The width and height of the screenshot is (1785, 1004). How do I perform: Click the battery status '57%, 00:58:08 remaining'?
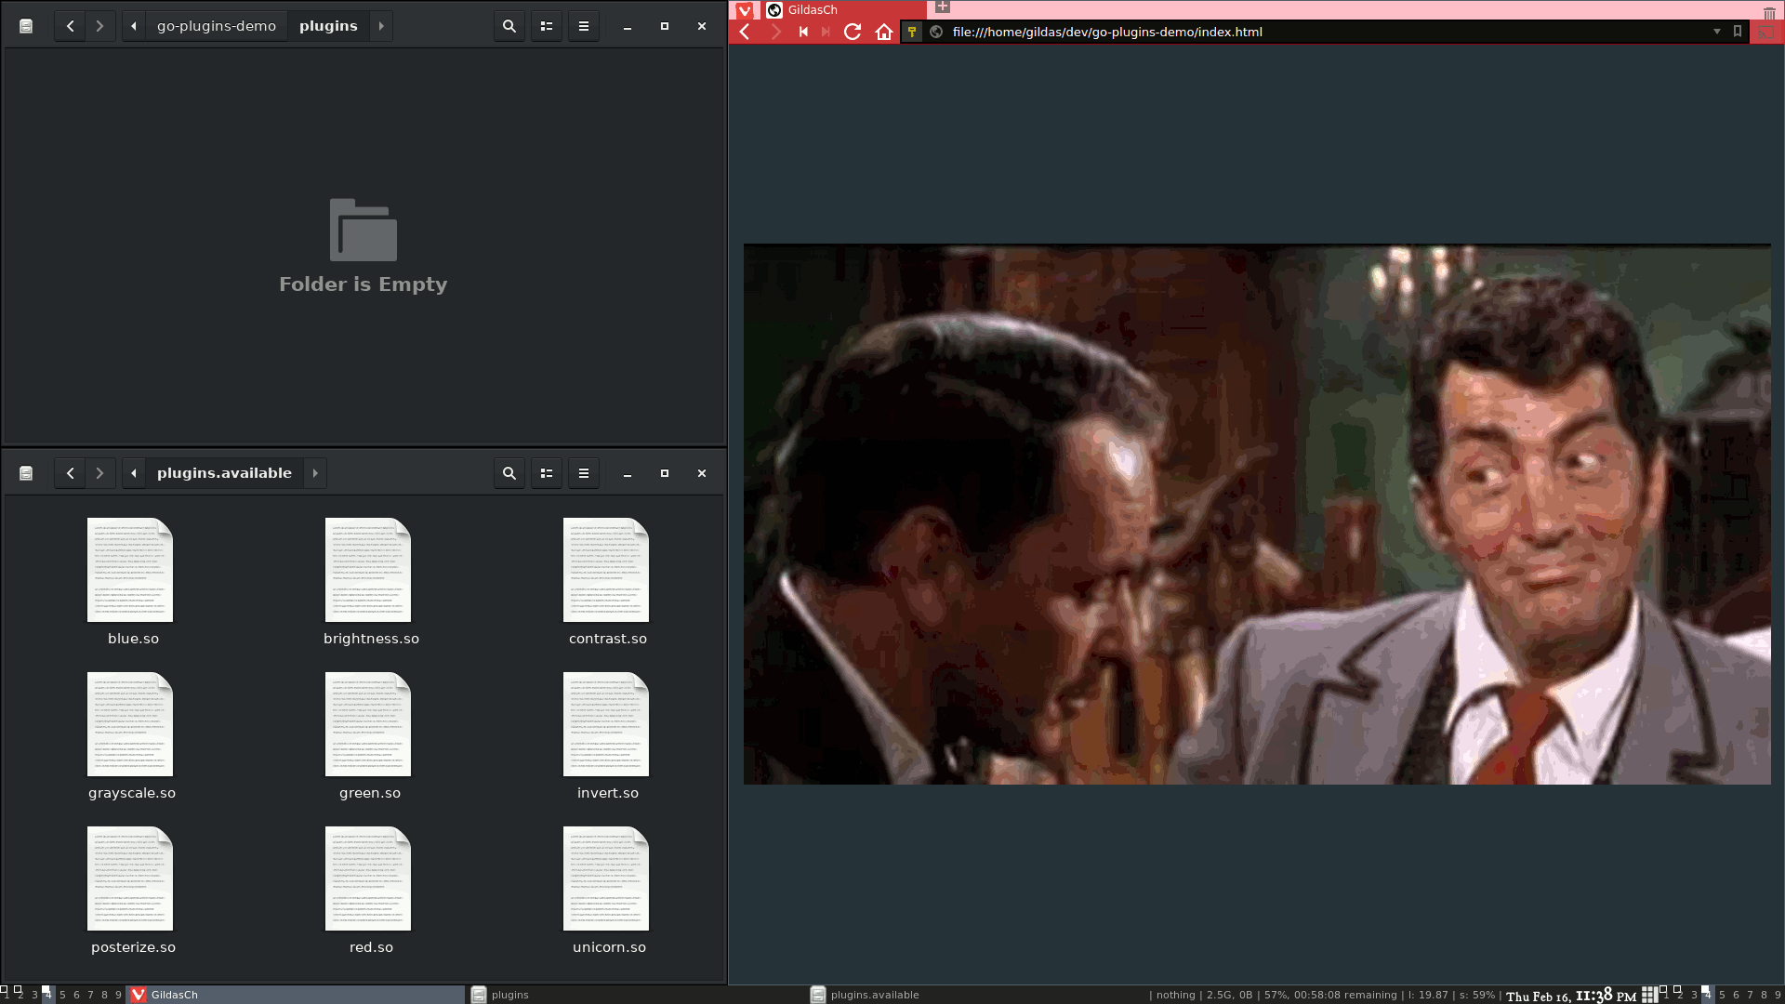coord(1330,995)
